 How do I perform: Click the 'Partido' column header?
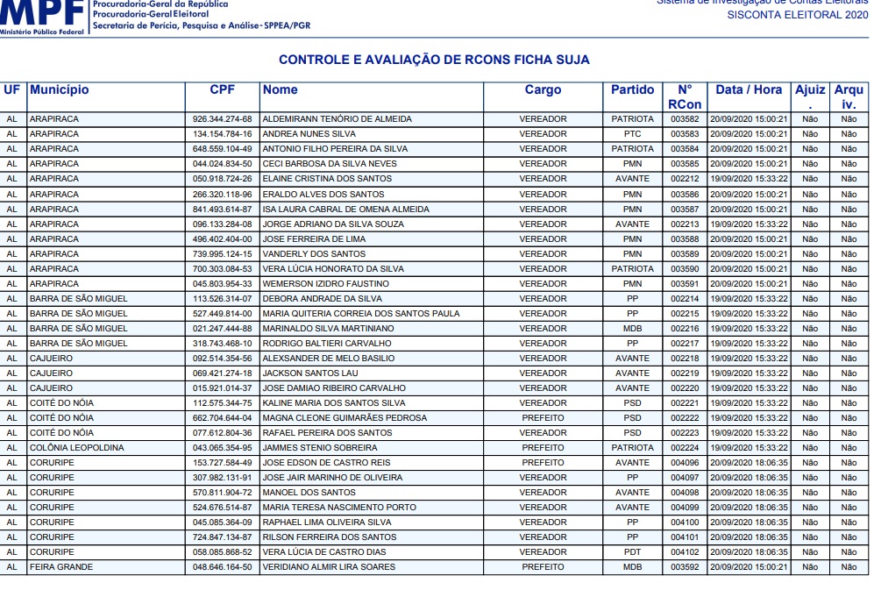633,89
